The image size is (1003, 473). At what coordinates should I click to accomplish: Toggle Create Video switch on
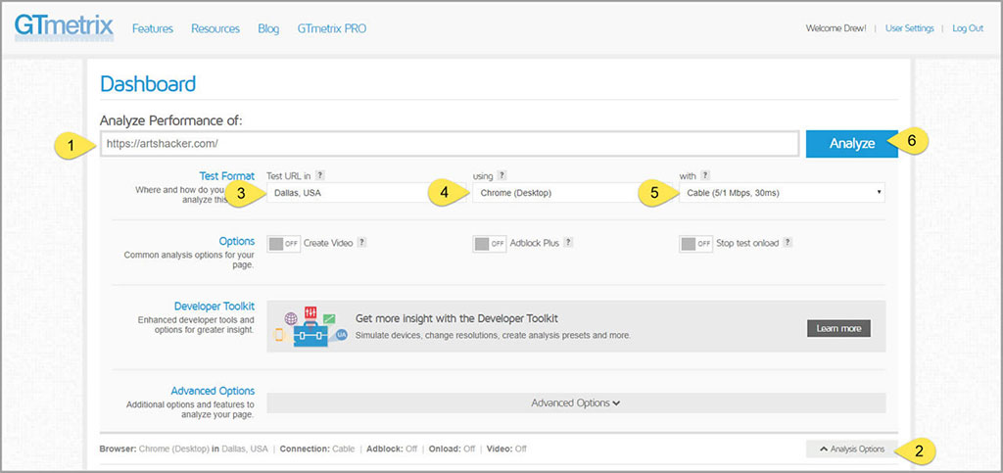(283, 244)
